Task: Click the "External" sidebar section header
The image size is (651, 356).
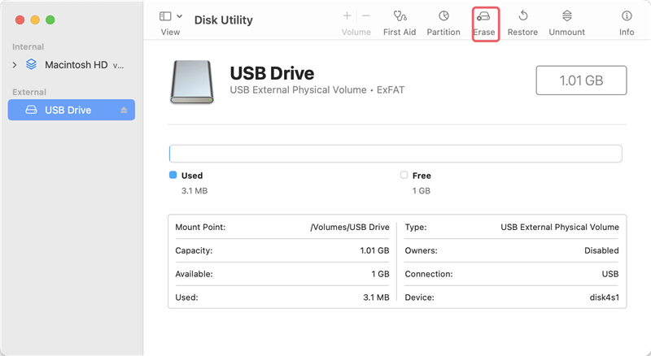Action: 29,92
